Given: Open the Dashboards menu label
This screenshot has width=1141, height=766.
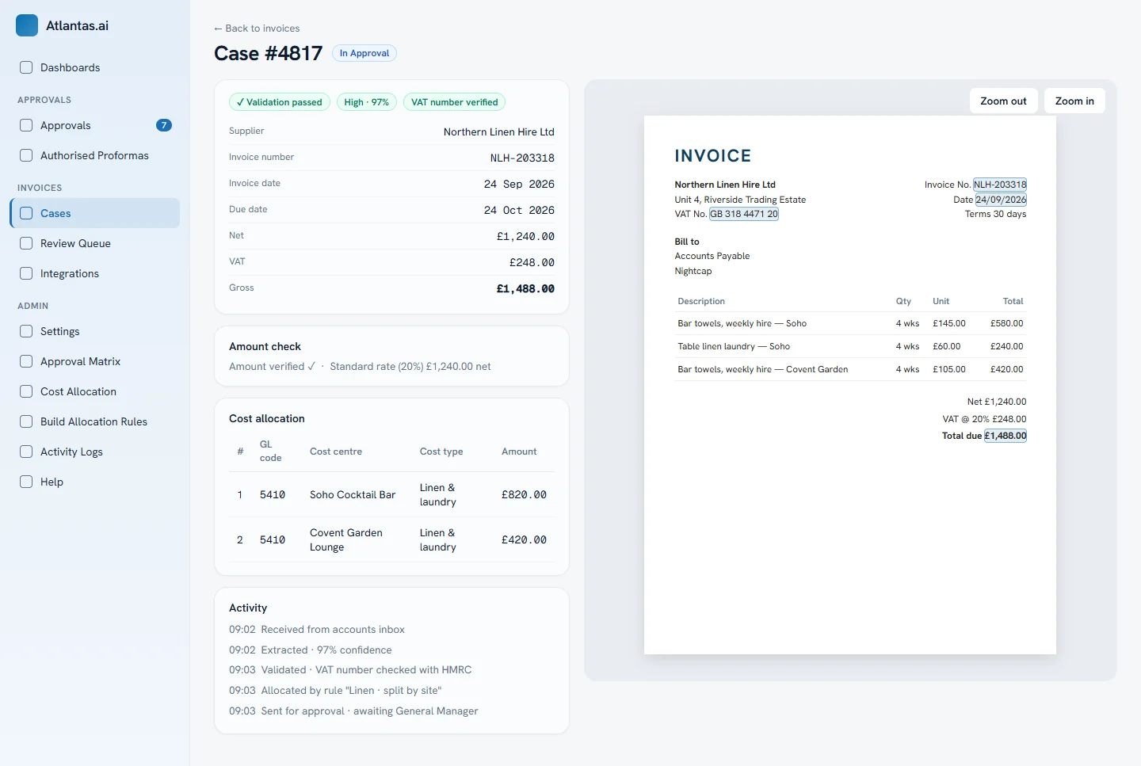Looking at the screenshot, I should click(x=71, y=67).
